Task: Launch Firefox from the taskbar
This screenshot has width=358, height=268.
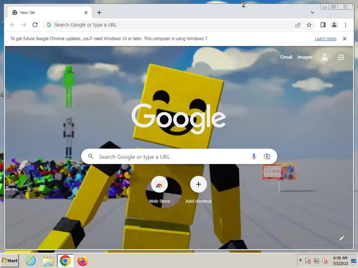Action: 83,261
